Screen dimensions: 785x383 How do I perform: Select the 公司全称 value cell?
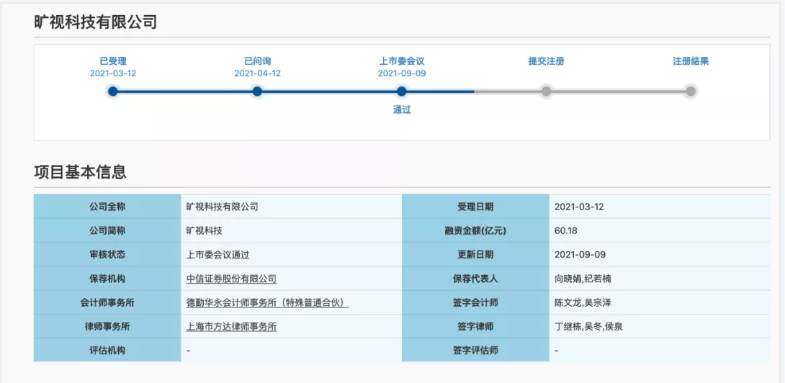tap(292, 207)
